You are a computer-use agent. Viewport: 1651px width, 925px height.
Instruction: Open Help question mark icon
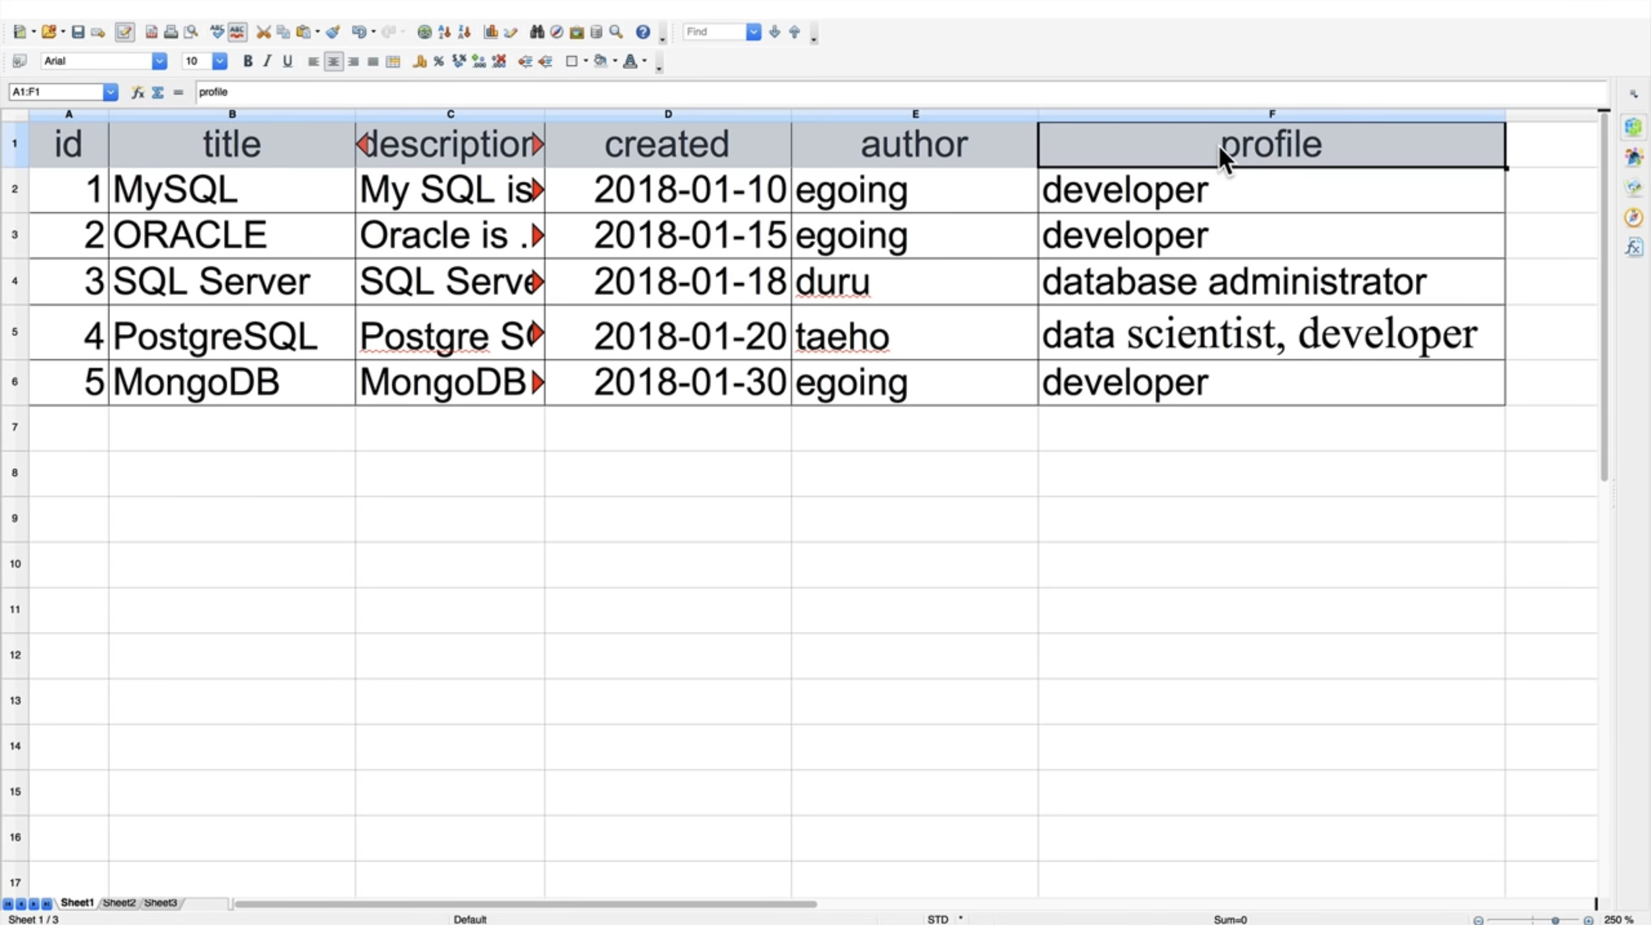(x=643, y=31)
